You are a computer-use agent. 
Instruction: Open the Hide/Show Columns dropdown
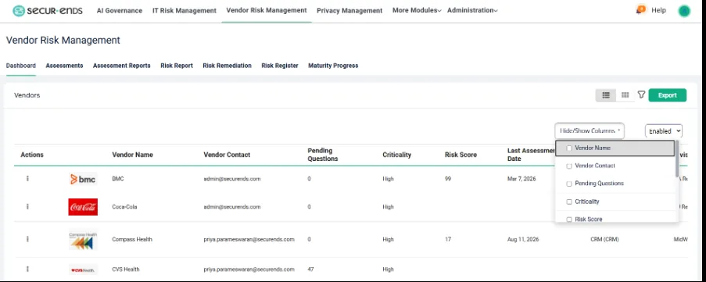pos(590,131)
